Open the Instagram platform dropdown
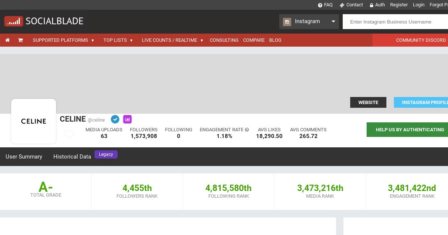The width and height of the screenshot is (448, 235). 309,22
